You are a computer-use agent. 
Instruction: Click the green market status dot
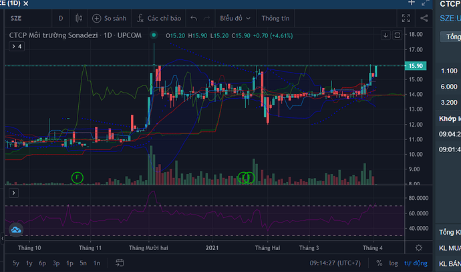coord(154,35)
